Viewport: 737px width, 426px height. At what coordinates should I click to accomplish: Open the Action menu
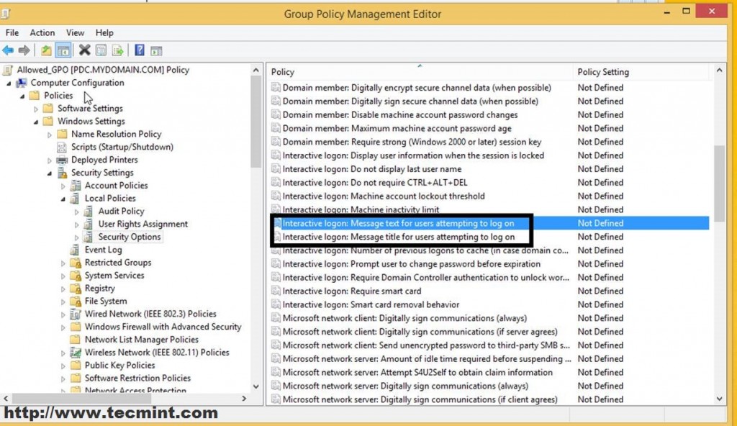coord(42,32)
